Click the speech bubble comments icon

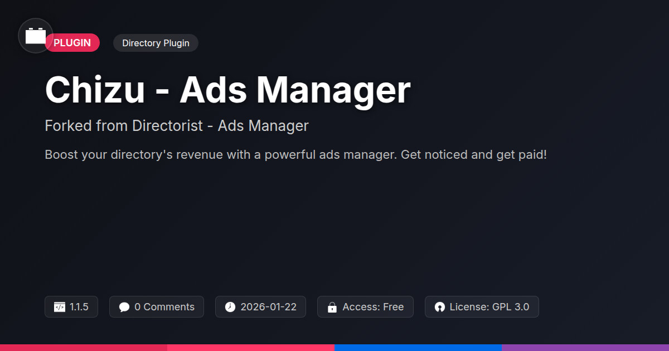tap(124, 307)
